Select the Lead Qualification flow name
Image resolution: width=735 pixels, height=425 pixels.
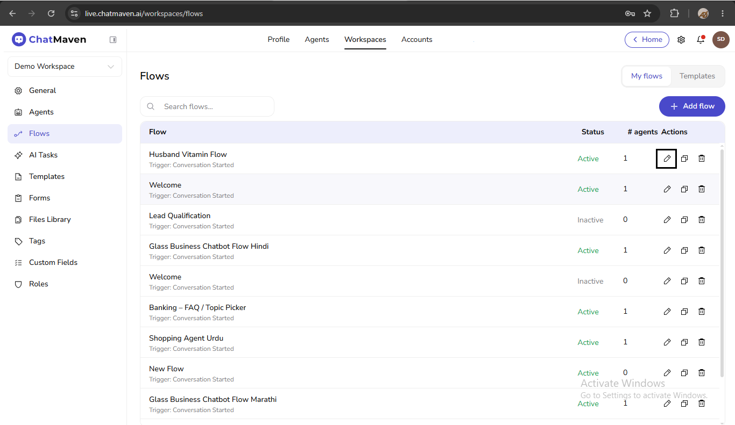point(180,216)
